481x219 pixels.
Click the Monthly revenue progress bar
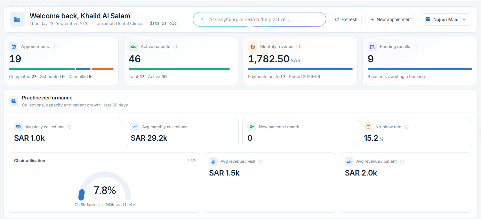(x=300, y=69)
